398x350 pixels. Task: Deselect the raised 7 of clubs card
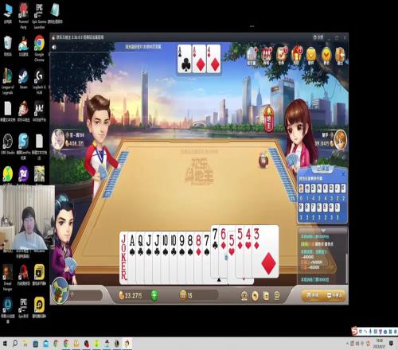(x=215, y=251)
